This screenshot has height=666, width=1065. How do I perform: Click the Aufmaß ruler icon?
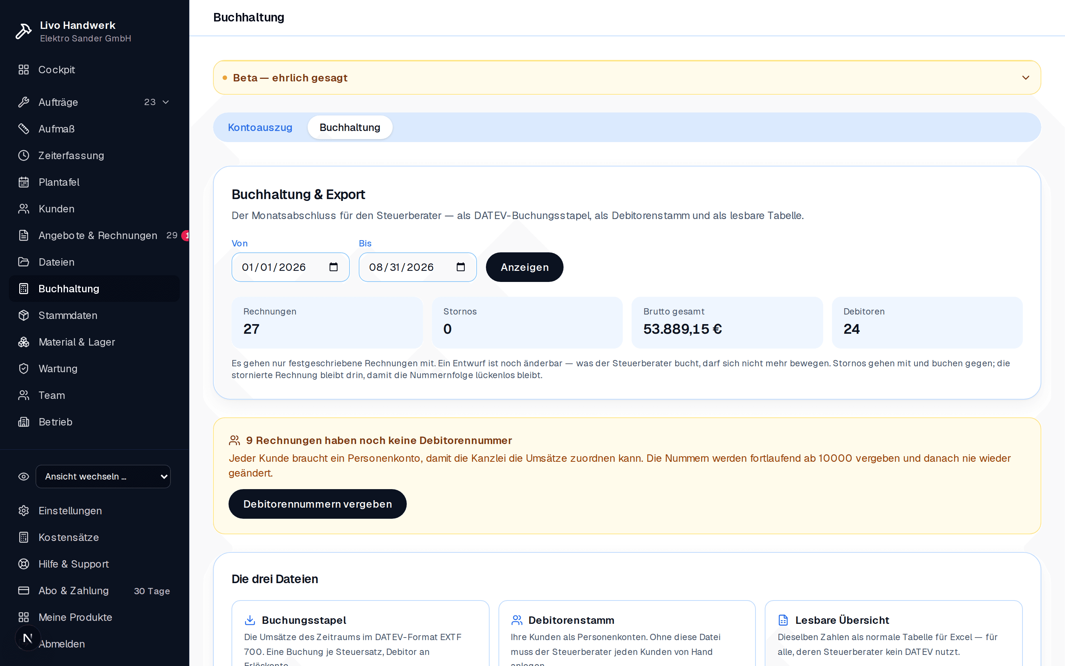click(x=24, y=129)
